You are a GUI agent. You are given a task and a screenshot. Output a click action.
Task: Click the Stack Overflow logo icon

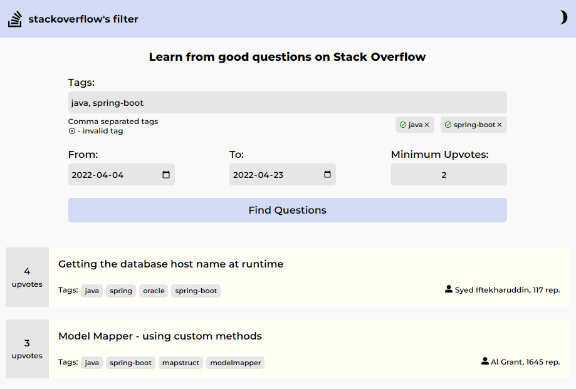(14, 19)
